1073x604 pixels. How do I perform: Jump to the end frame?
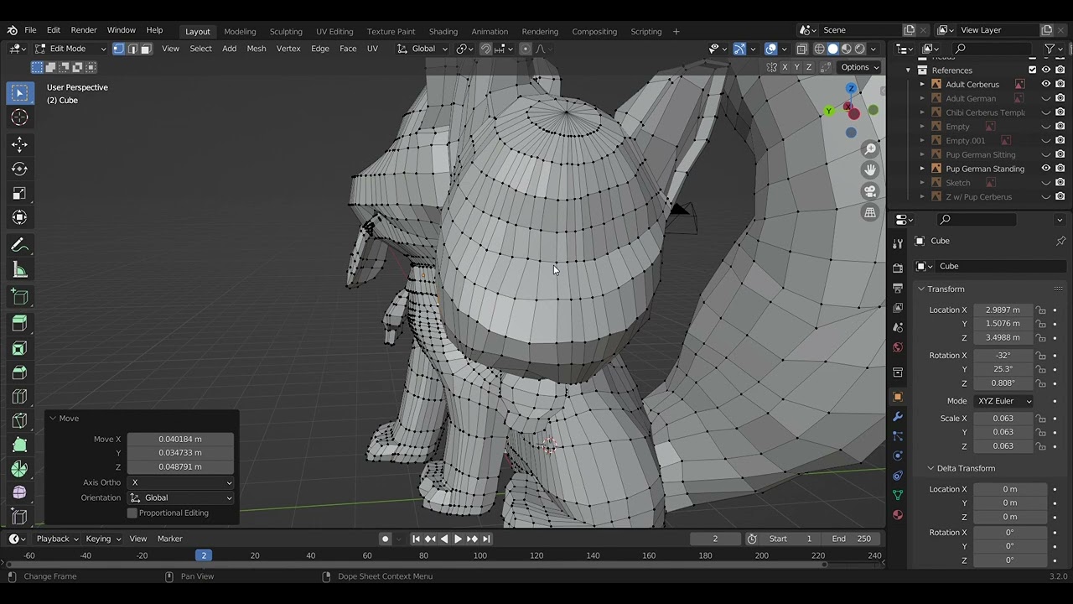(x=486, y=539)
